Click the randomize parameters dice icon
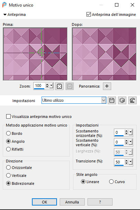The width and height of the screenshot is (140, 210). coord(122,100)
